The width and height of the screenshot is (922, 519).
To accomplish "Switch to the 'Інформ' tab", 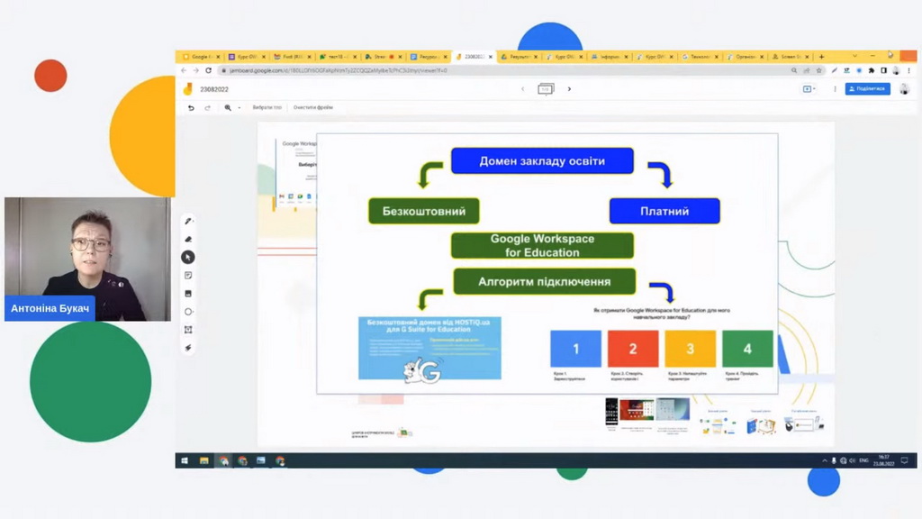I will coord(609,57).
